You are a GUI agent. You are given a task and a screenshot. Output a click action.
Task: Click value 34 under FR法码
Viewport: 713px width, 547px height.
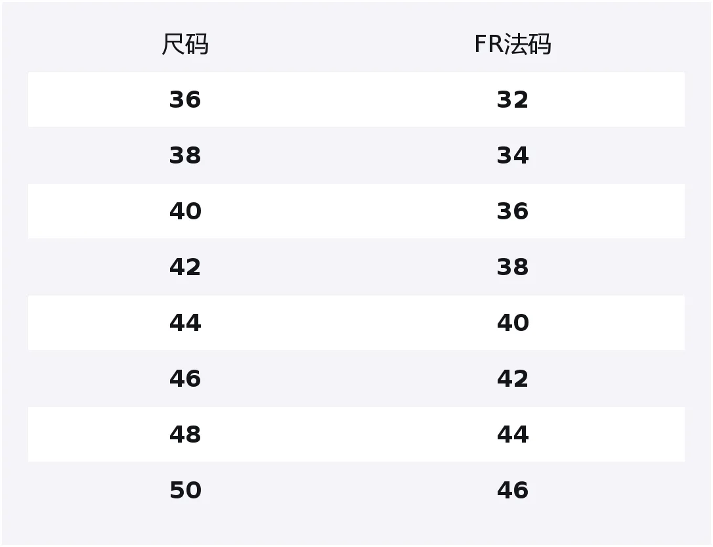(512, 156)
